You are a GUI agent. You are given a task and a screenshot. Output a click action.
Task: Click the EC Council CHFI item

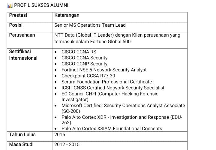pos(110,97)
